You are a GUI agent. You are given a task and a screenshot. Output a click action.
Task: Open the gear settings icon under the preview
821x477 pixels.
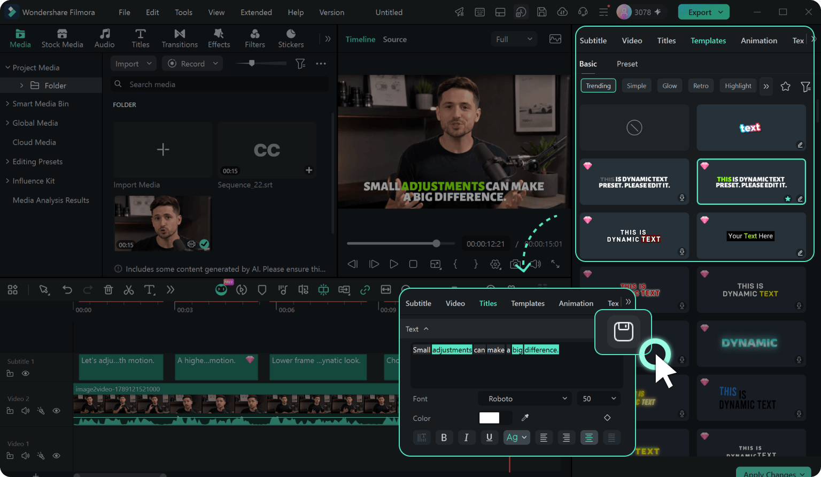495,264
